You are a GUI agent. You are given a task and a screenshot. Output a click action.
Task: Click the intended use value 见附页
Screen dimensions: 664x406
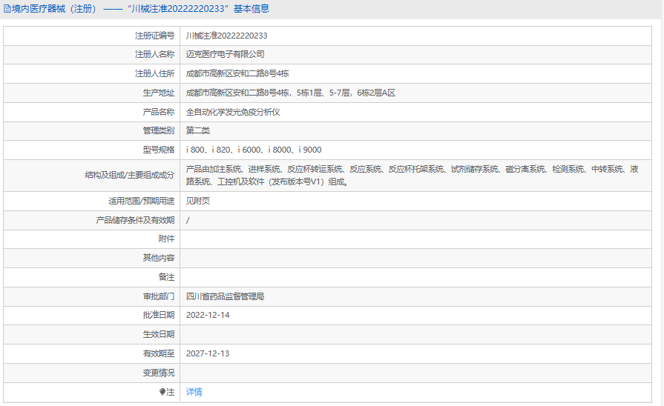[198, 201]
